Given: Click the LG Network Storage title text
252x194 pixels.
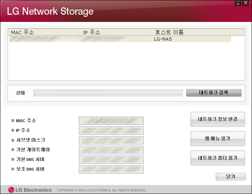Looking at the screenshot, I should click(x=50, y=11).
